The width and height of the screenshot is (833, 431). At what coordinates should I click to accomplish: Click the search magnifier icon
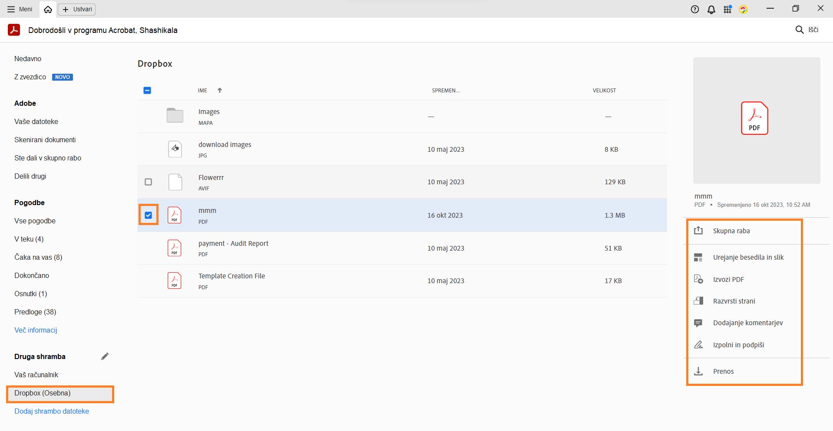click(x=799, y=29)
